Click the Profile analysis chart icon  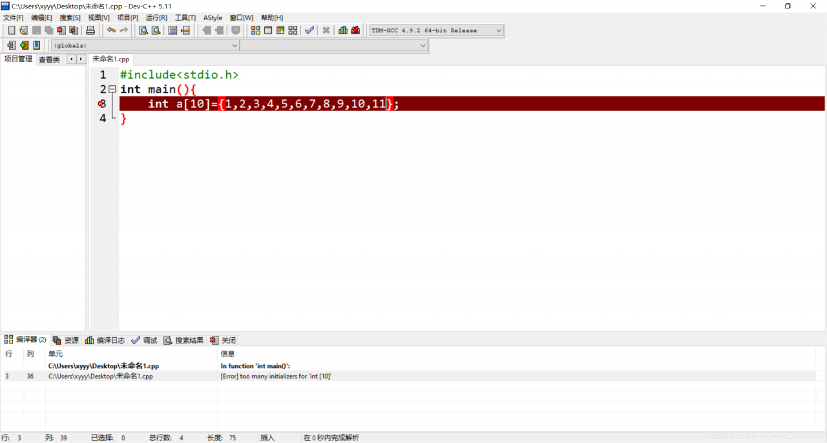pyautogui.click(x=343, y=30)
